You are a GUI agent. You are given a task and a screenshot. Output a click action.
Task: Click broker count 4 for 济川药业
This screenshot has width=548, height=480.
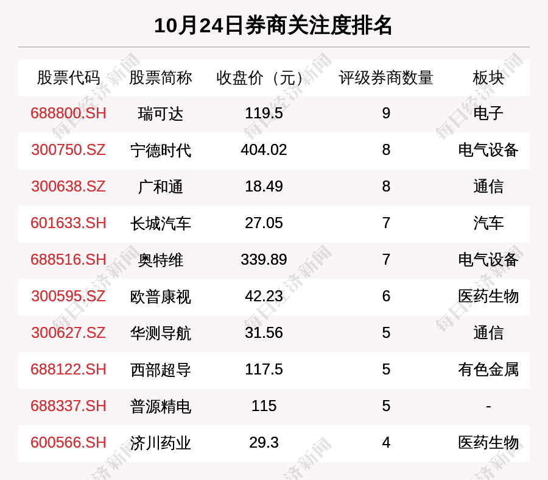tap(386, 443)
